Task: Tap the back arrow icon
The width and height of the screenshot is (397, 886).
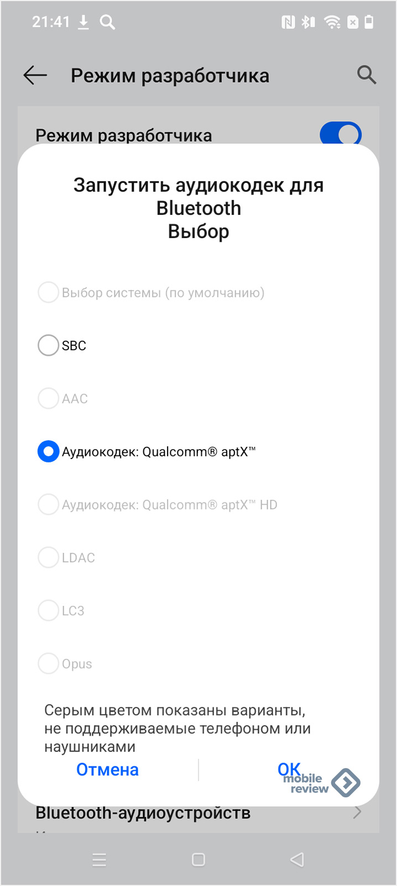Action: point(35,75)
